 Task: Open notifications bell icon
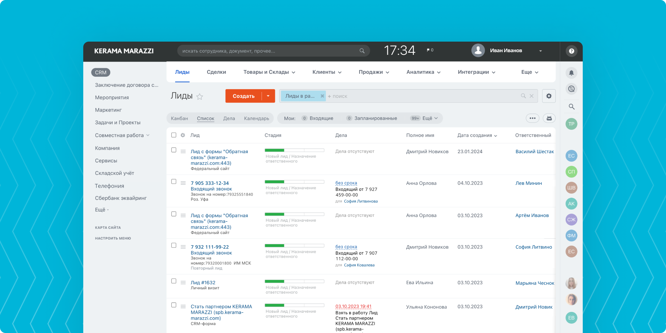tap(571, 73)
